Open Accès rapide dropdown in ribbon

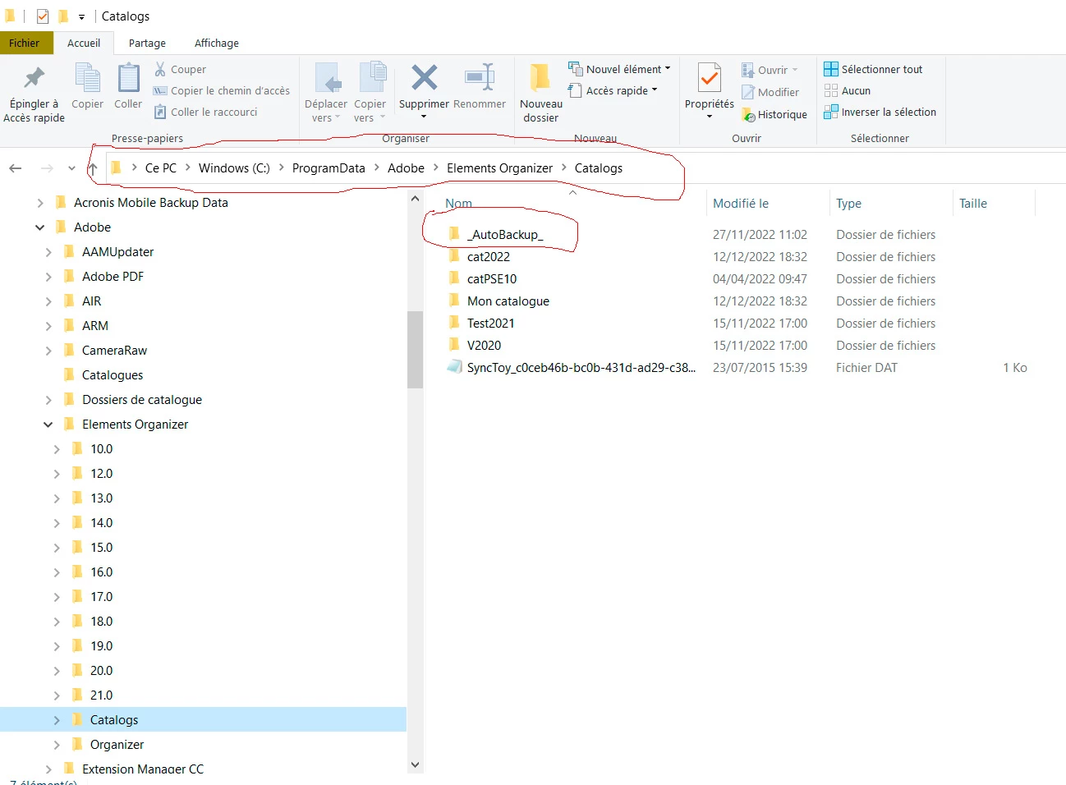click(613, 91)
